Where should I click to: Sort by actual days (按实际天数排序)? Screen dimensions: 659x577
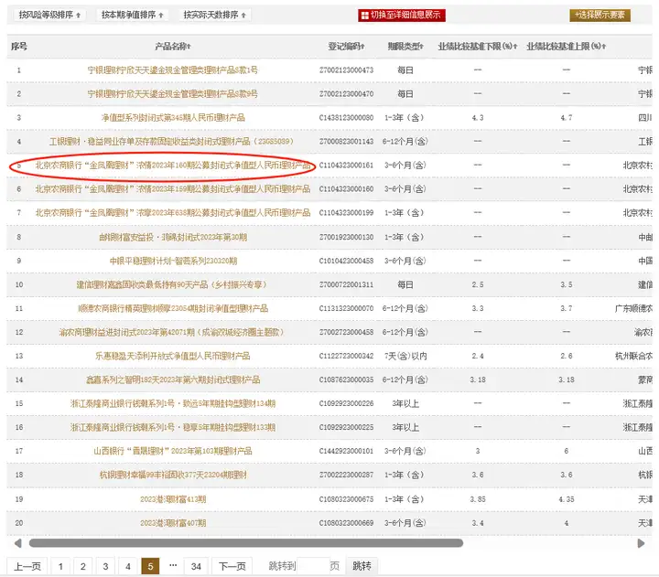pyautogui.click(x=214, y=16)
